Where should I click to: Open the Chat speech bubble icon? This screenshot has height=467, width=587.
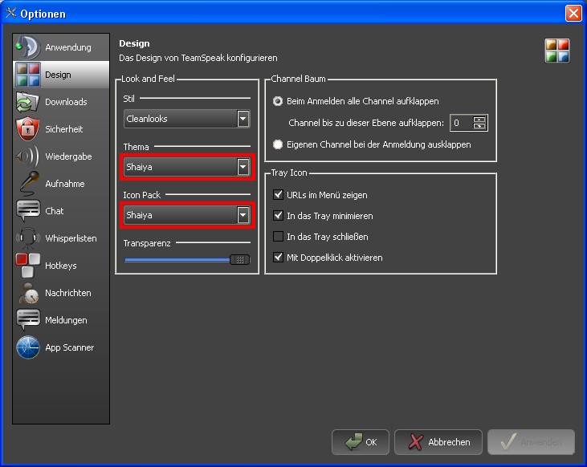click(27, 211)
